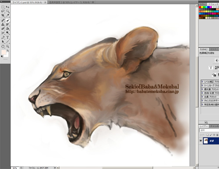Toggle lock image pixels brush icon
The height and width of the screenshot is (169, 219).
pyautogui.click(x=211, y=135)
